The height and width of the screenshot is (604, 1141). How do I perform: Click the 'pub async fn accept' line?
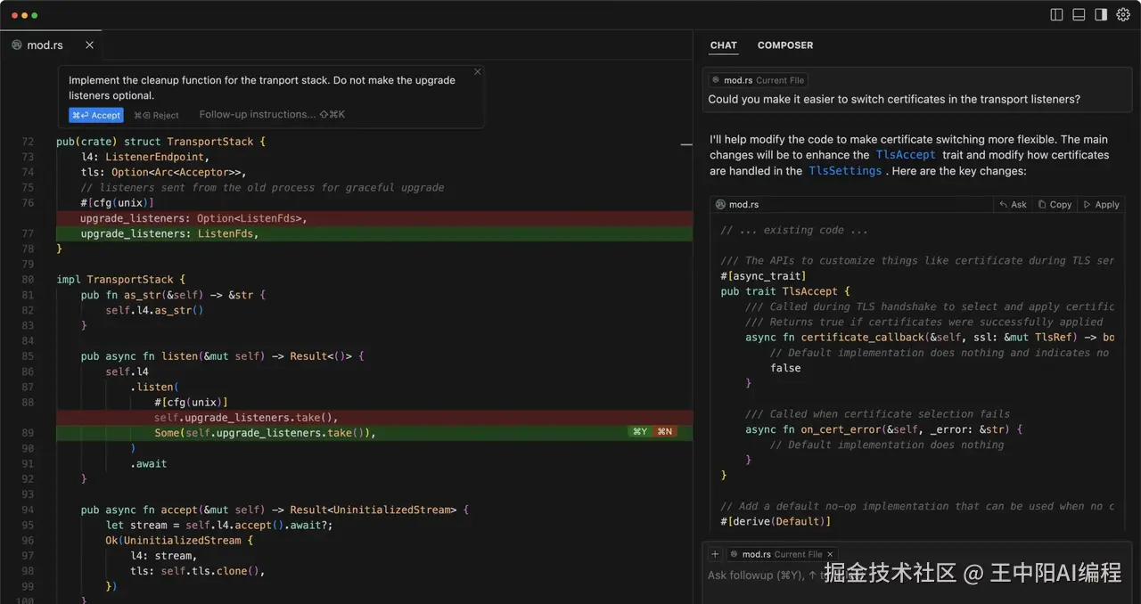point(275,510)
